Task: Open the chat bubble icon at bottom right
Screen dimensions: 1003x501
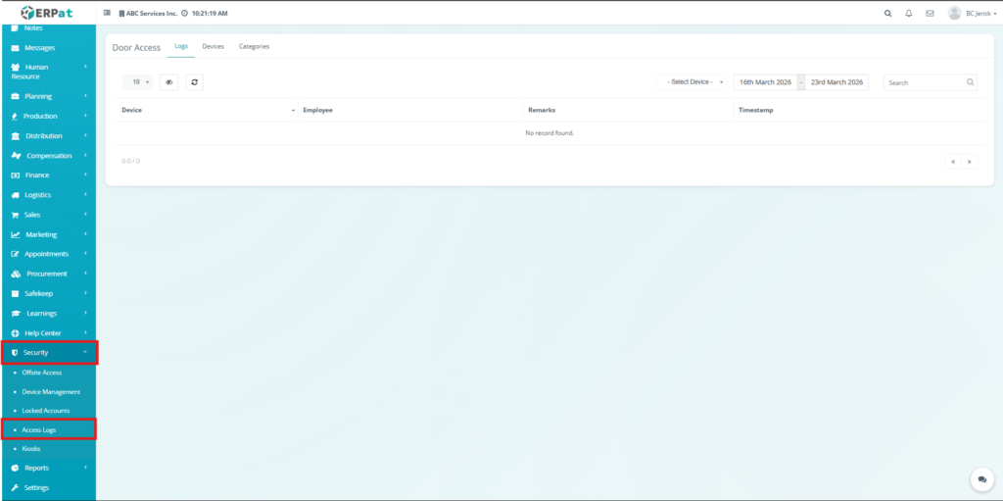Action: point(981,478)
